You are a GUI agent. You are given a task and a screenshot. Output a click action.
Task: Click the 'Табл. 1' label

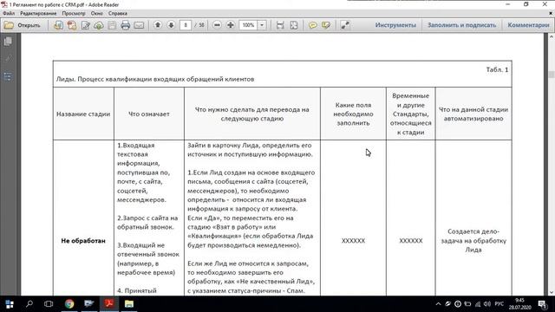click(x=497, y=69)
